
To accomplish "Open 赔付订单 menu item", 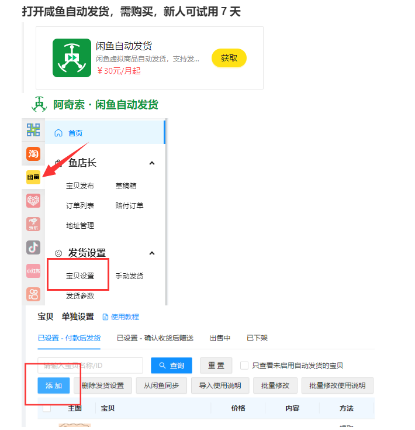I will [129, 206].
